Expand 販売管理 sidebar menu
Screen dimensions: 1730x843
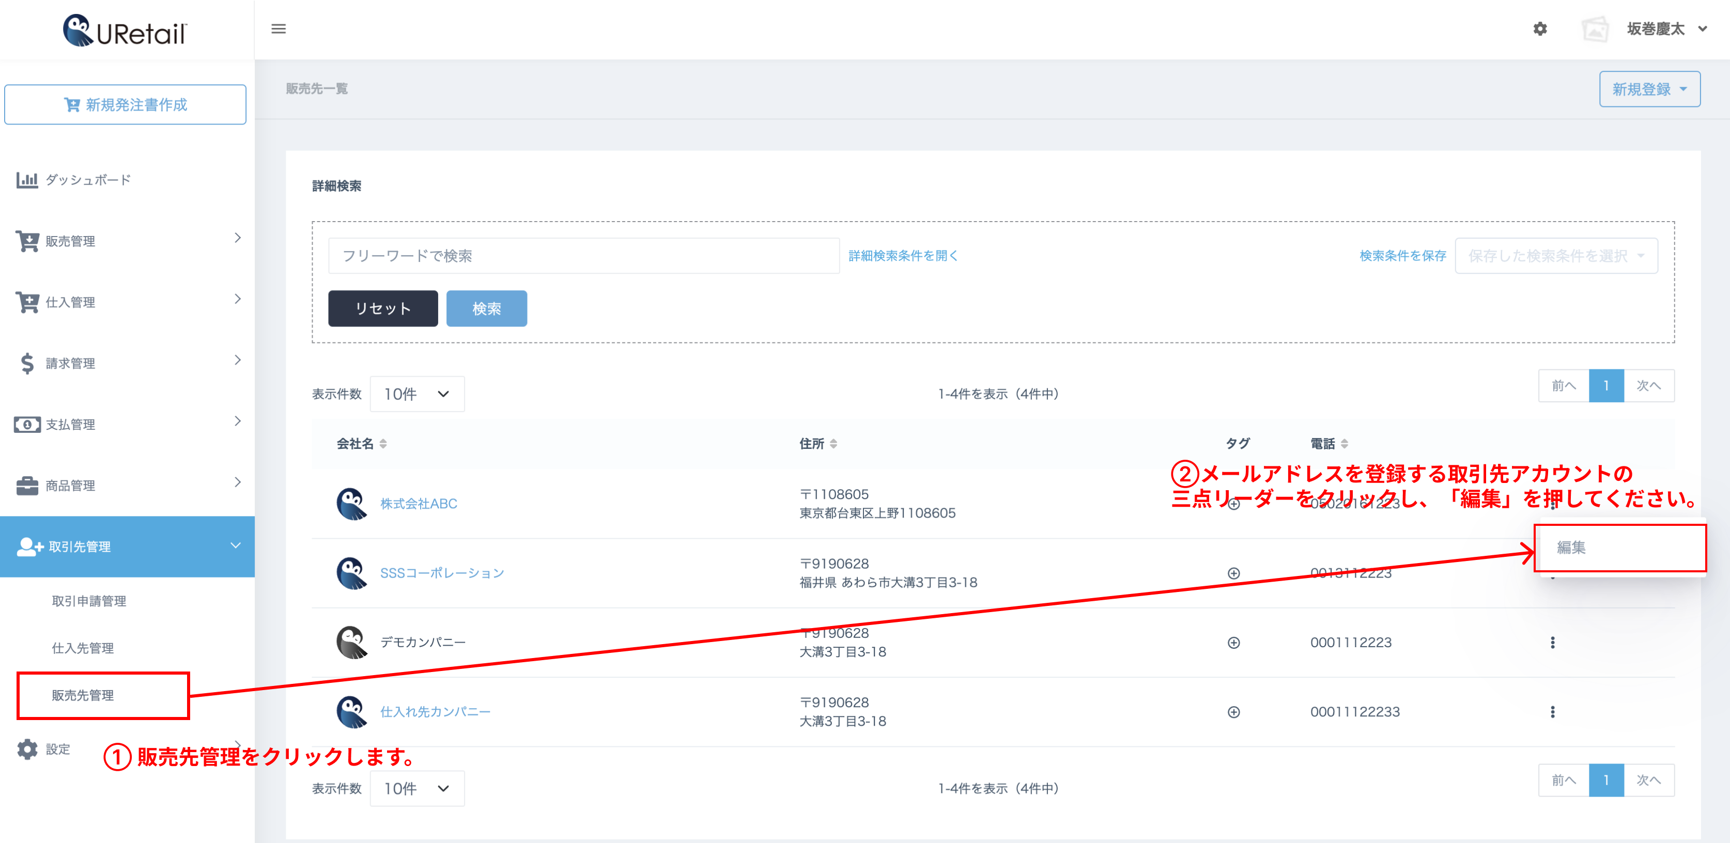click(128, 240)
